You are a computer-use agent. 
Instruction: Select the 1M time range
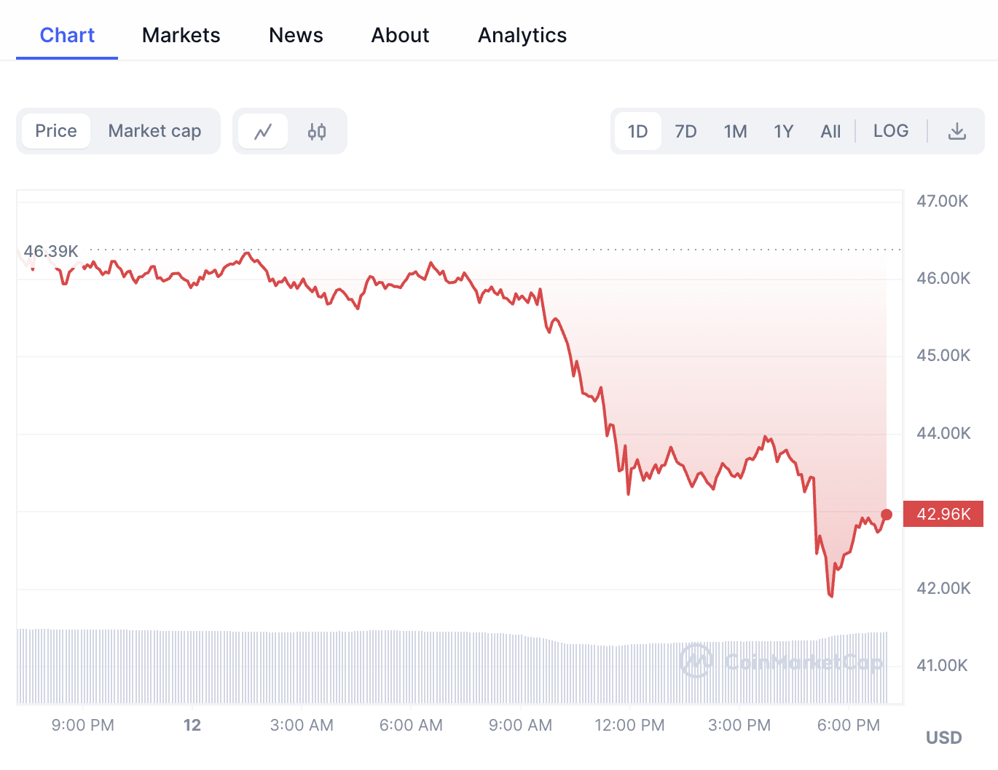[735, 131]
